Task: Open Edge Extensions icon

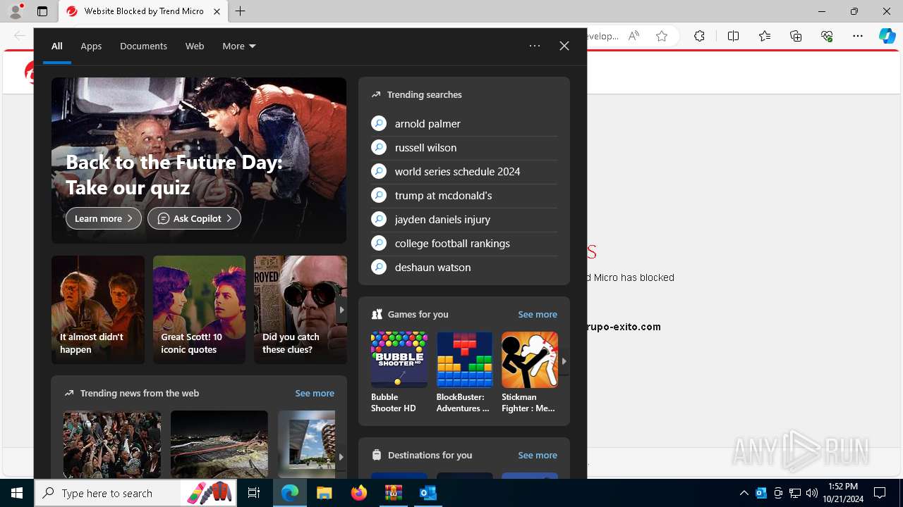Action: 699,36
